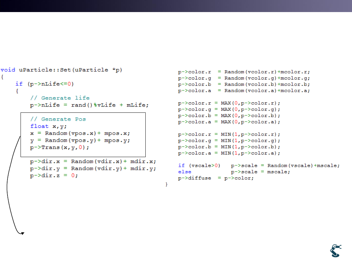Click the robot arm logo icon

pyautogui.click(x=336, y=251)
